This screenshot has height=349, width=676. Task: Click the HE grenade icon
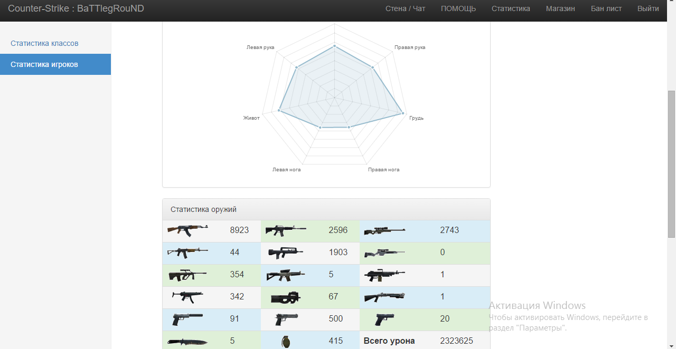pos(286,342)
